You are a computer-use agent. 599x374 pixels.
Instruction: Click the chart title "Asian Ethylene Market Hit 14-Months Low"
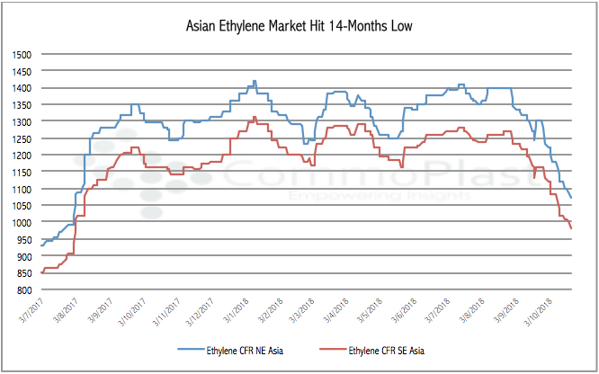click(x=298, y=24)
